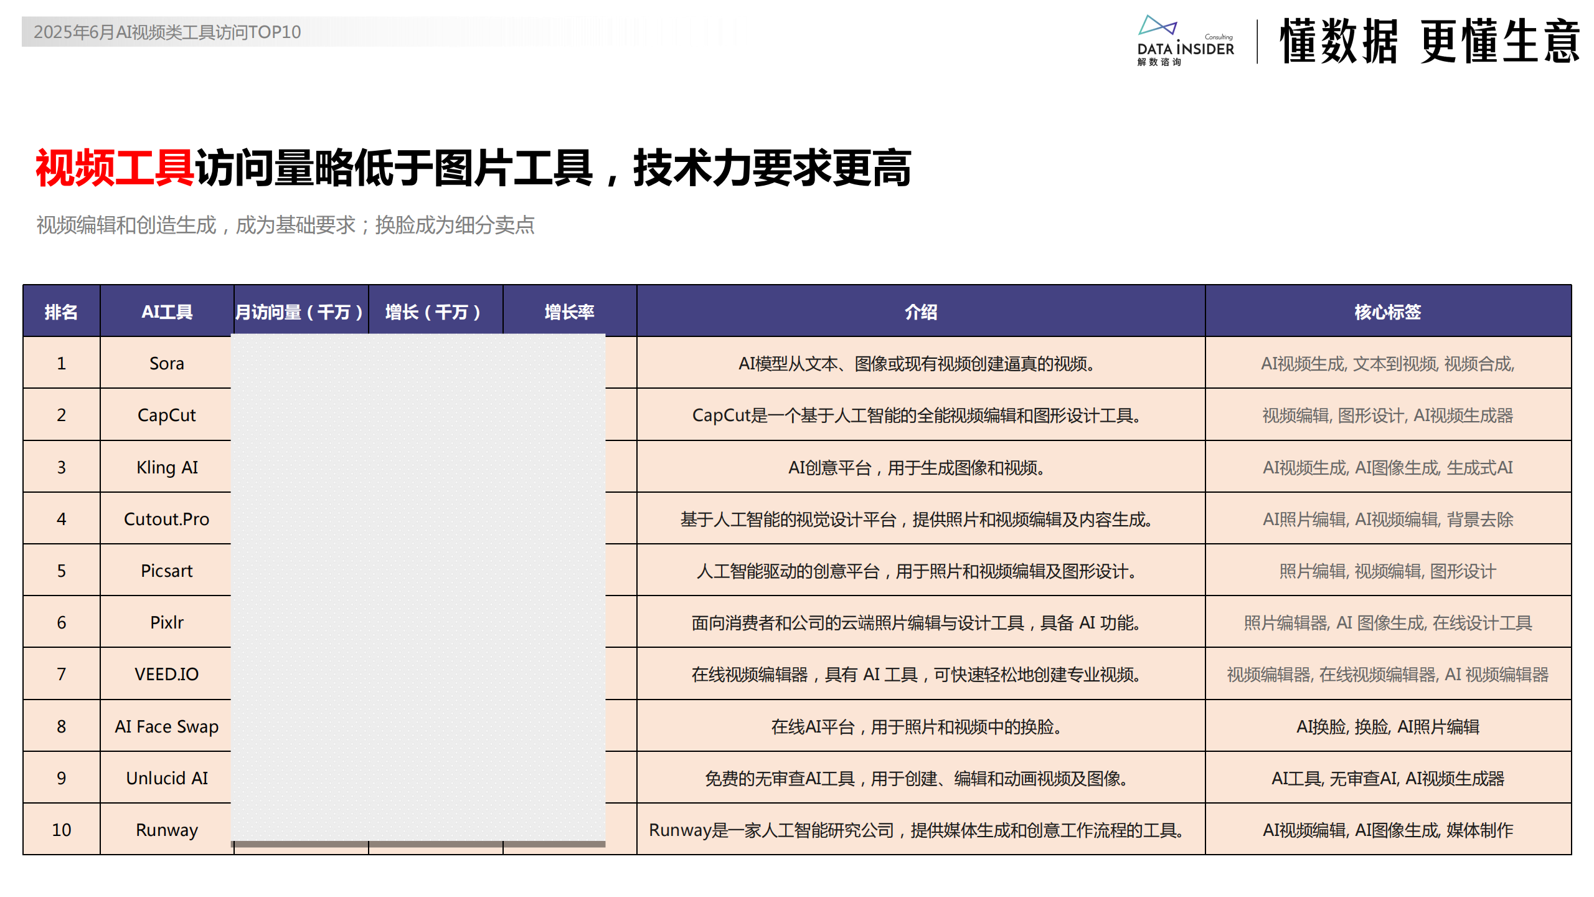Screen dimensions: 1594x897
Task: Click rank number 5 cell
Action: pos(61,571)
